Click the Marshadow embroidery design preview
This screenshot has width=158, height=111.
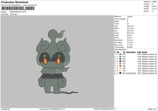57,62
